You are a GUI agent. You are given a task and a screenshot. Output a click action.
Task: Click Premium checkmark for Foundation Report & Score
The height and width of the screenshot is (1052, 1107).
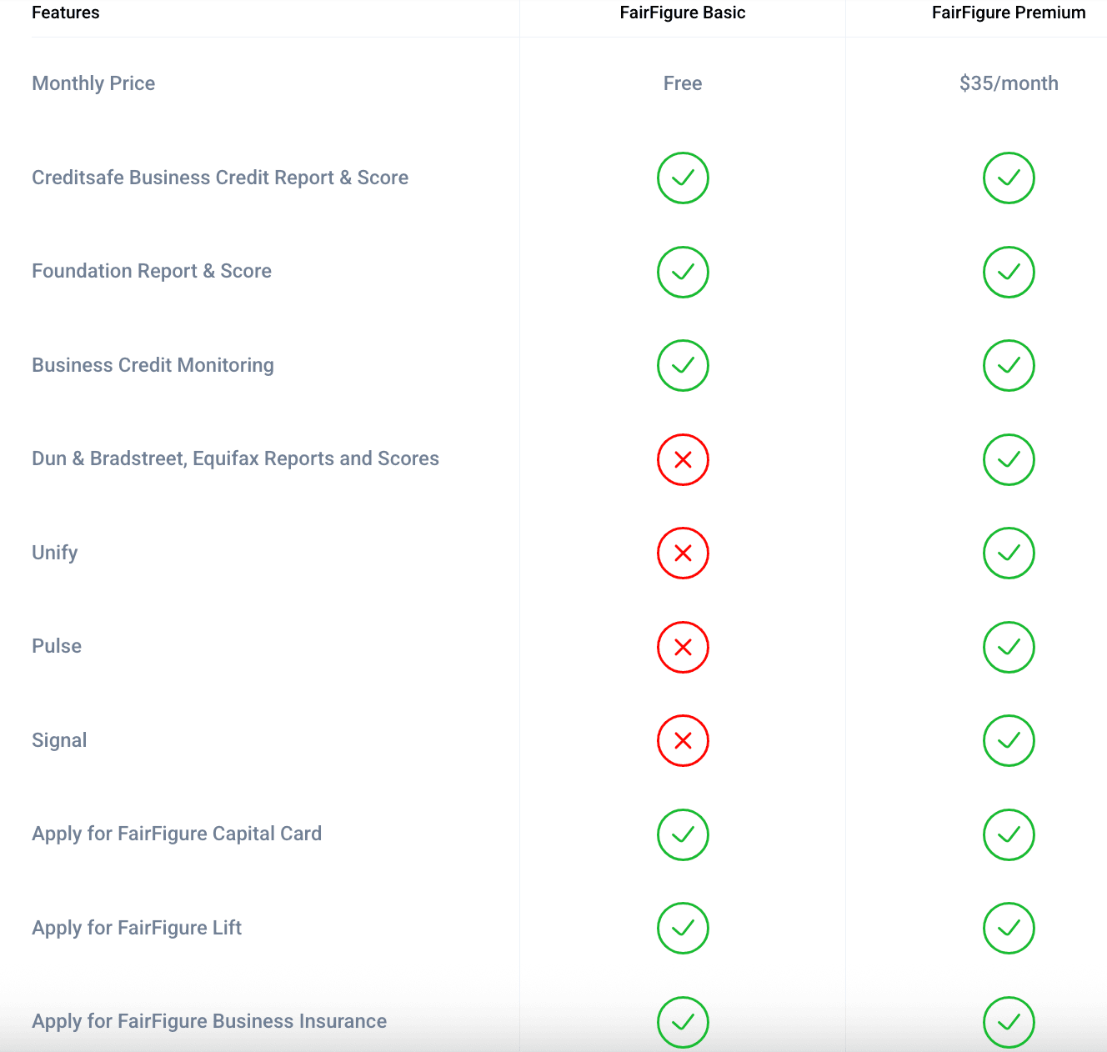click(x=1009, y=272)
